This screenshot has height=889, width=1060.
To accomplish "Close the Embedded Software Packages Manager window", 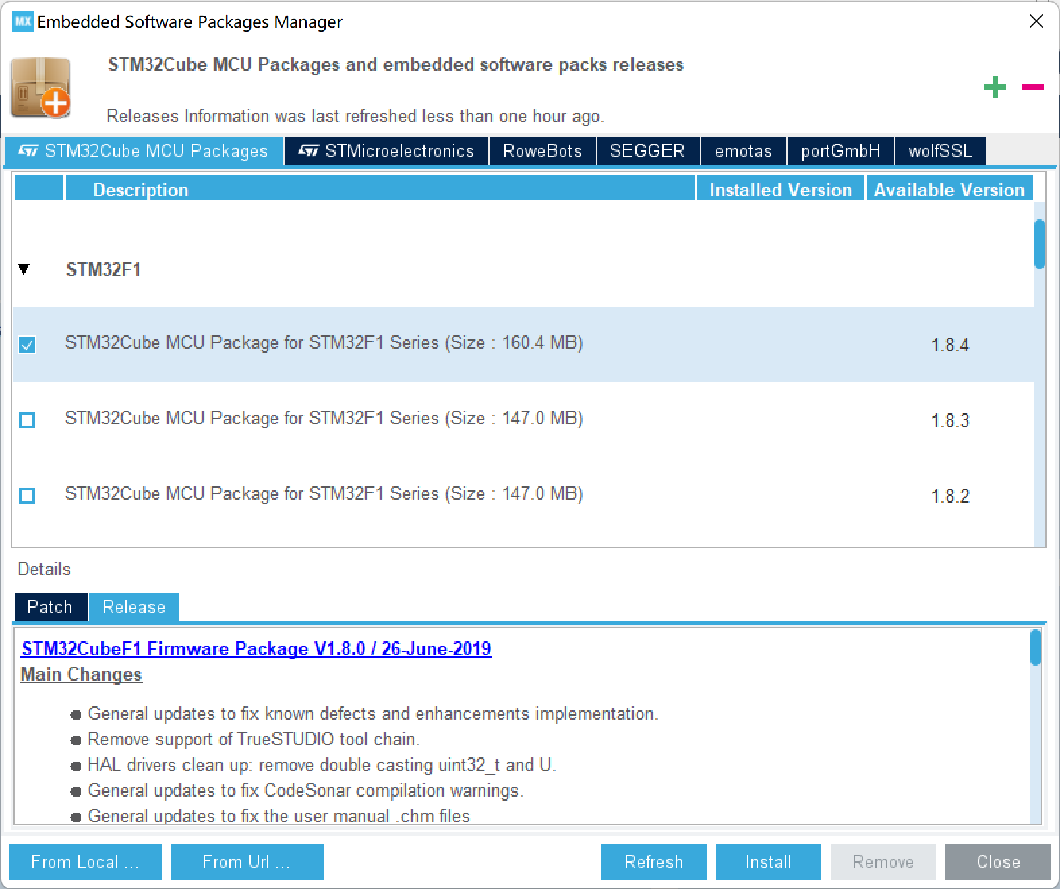I will [1036, 22].
